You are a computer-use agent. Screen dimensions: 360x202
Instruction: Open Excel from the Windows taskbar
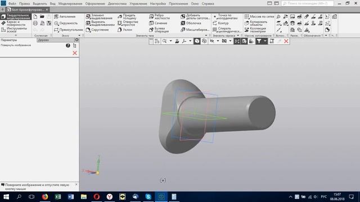tap(58, 196)
